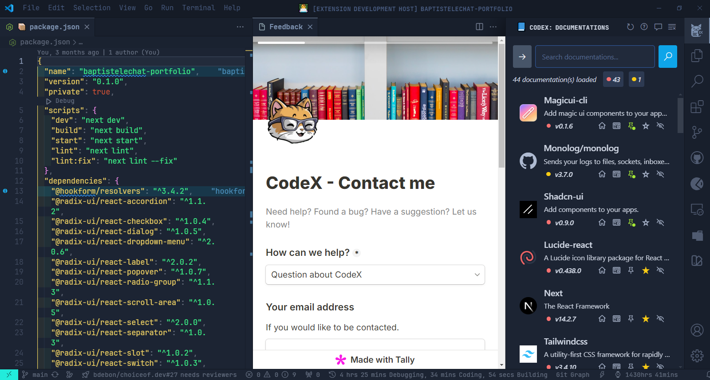Toggle favorite star for Magicui-cli
This screenshot has height=380, width=710.
pos(646,126)
